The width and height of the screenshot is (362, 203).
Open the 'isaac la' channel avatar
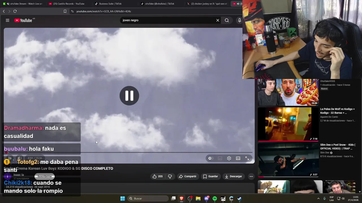tap(8, 176)
